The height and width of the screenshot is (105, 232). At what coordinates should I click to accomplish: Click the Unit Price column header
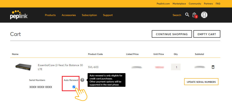point(159,54)
